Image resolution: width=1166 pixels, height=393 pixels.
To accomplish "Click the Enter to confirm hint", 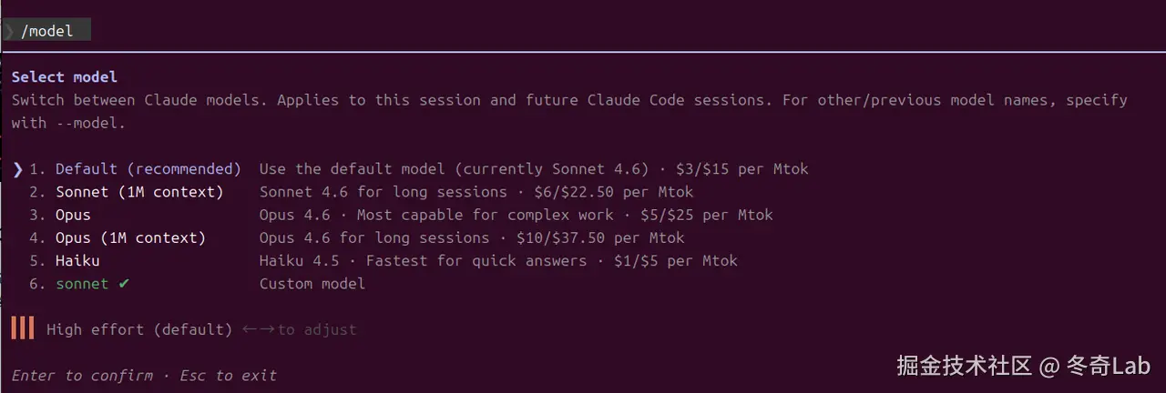I will click(82, 375).
